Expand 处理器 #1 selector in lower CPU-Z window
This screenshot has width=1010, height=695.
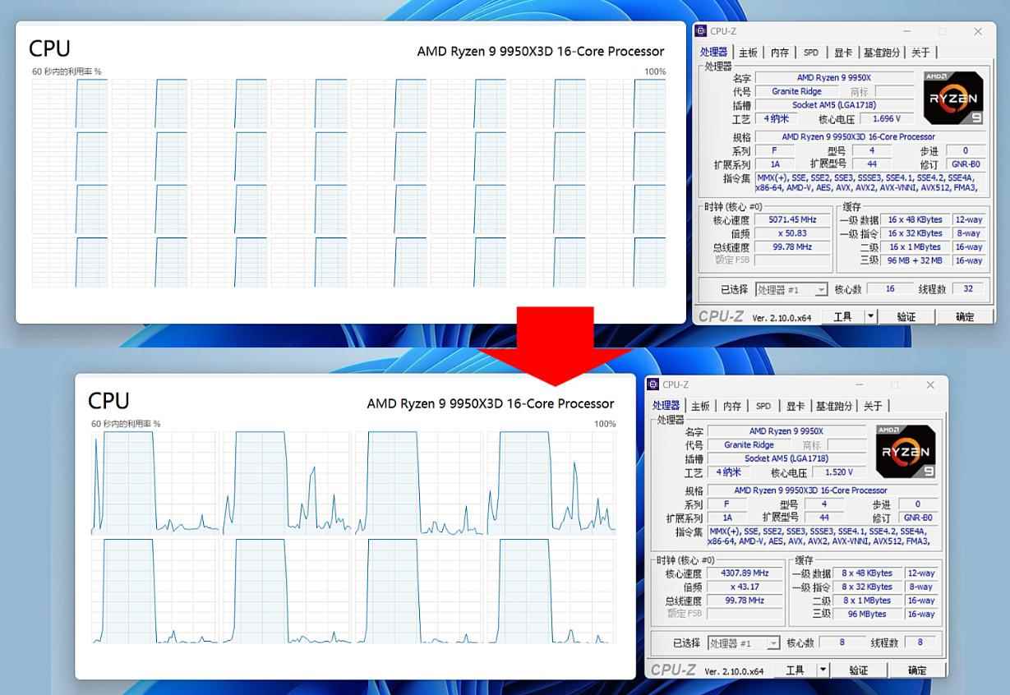[744, 643]
